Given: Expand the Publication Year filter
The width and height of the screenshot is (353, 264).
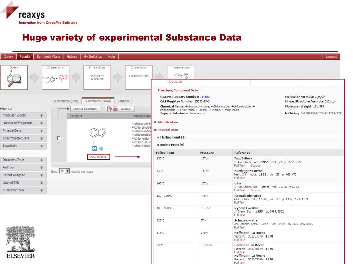Looking at the screenshot, I should [23, 190].
